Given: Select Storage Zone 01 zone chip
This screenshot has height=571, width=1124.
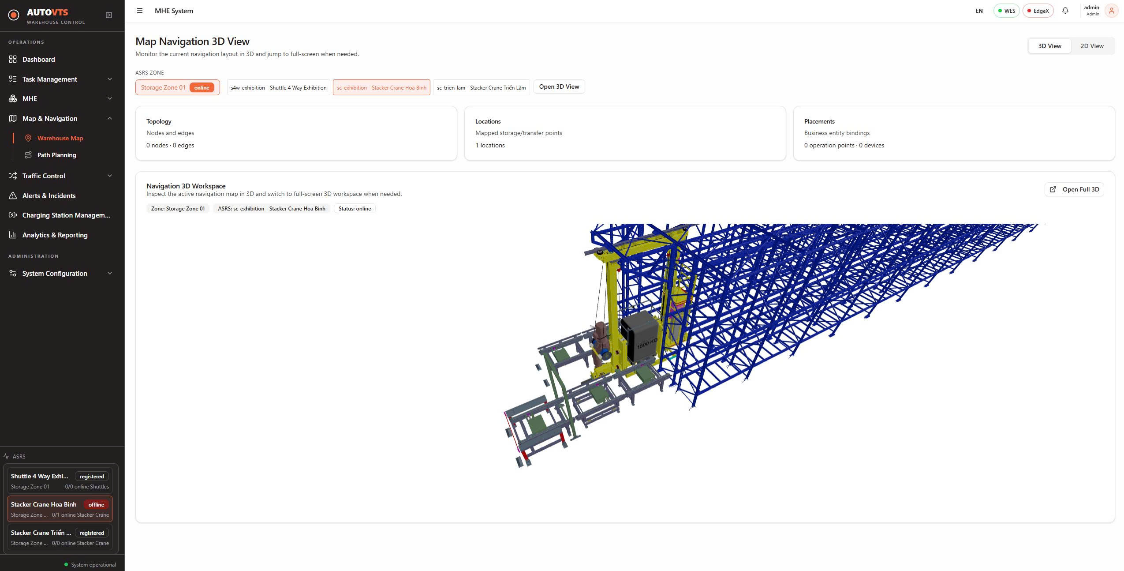Looking at the screenshot, I should pyautogui.click(x=178, y=87).
